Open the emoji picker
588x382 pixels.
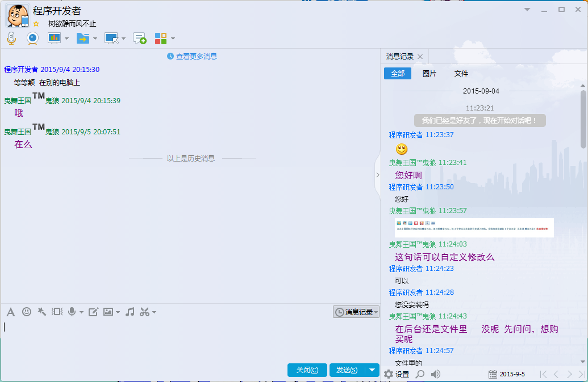(x=27, y=312)
